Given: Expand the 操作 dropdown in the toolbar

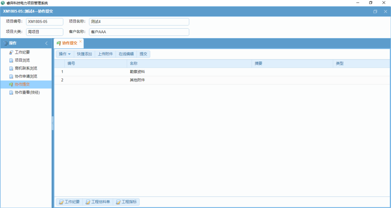Looking at the screenshot, I should [65, 54].
